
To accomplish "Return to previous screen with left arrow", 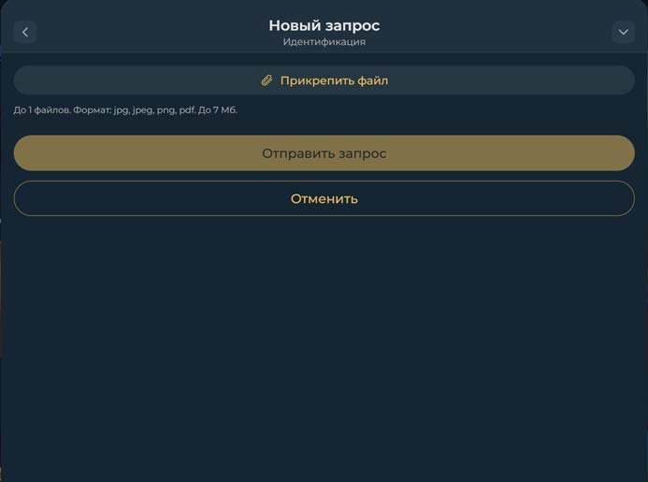I will [x=25, y=32].
